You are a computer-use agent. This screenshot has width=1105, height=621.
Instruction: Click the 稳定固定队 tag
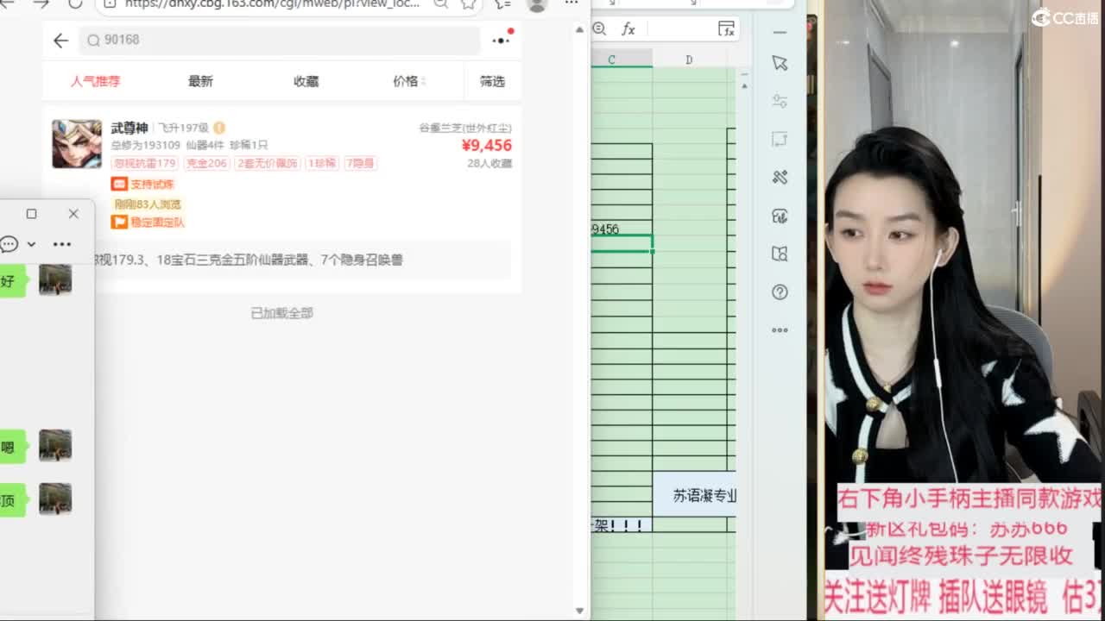point(148,222)
